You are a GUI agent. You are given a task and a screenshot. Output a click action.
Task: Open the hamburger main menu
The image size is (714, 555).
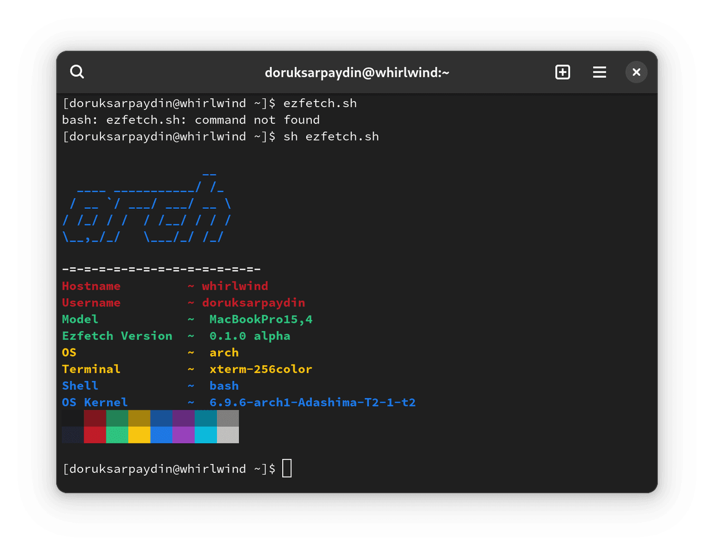(x=600, y=72)
